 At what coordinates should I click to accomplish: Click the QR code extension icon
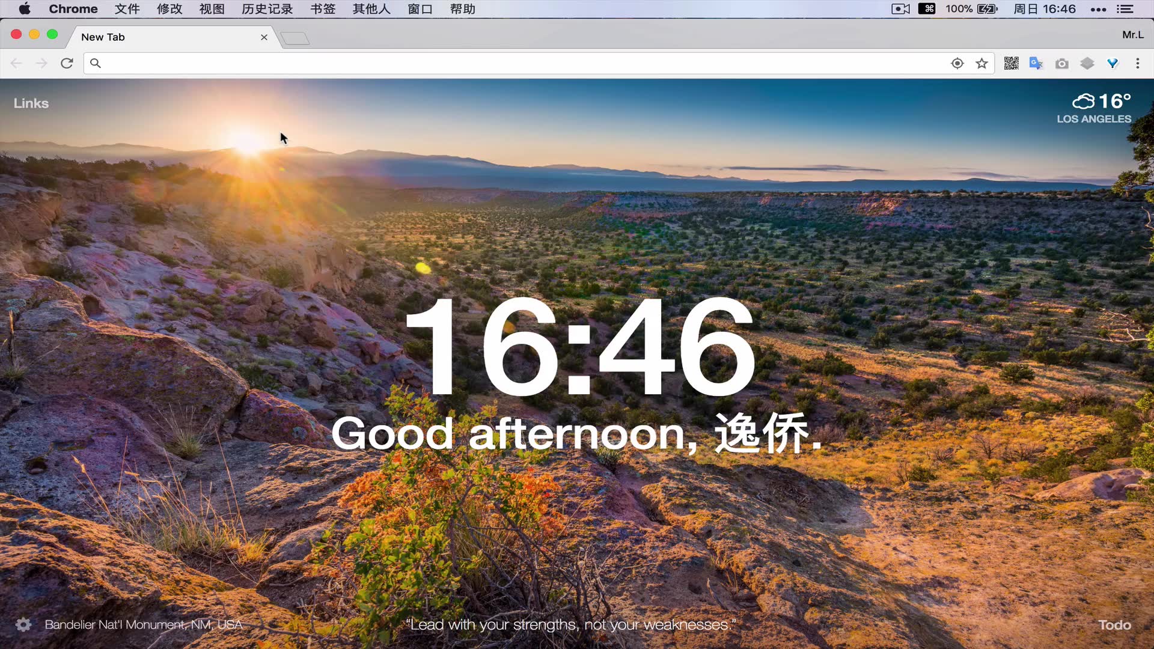point(1011,63)
